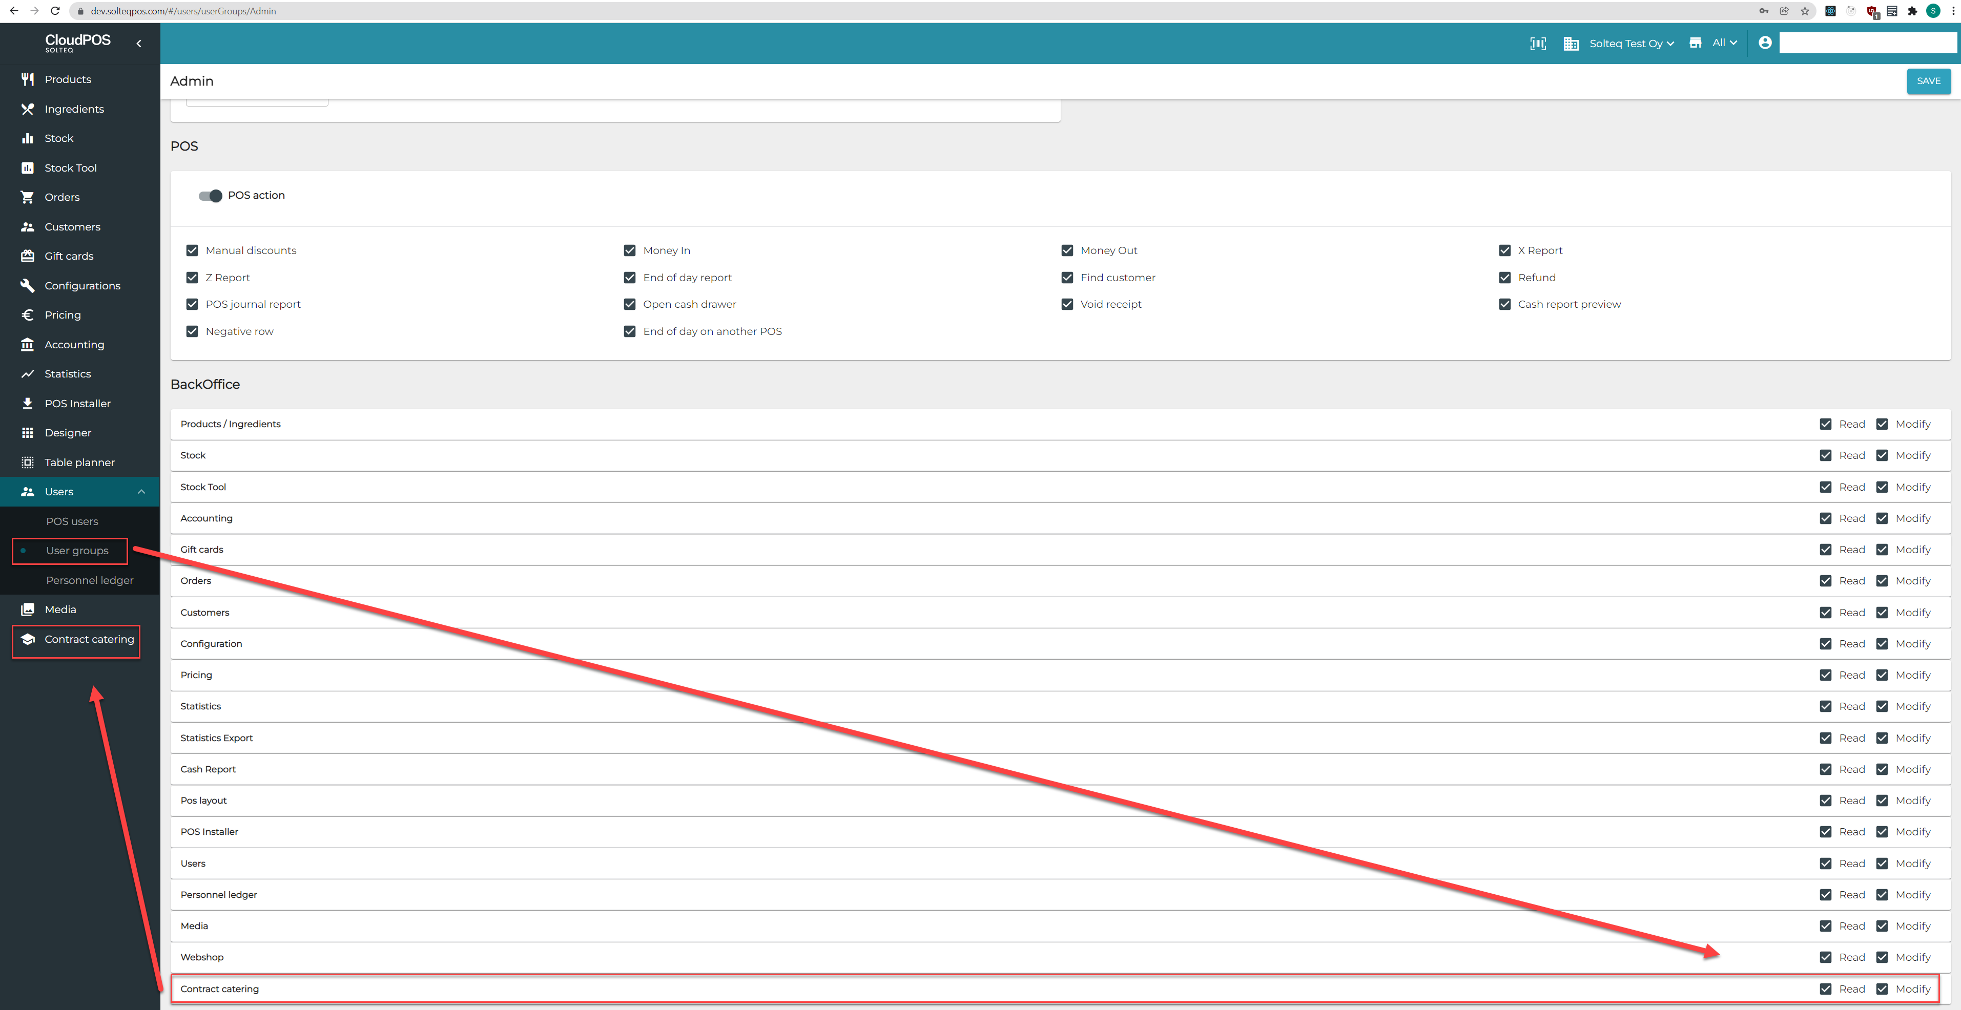Click the POS Installer download icon
The image size is (1961, 1010).
tap(27, 404)
